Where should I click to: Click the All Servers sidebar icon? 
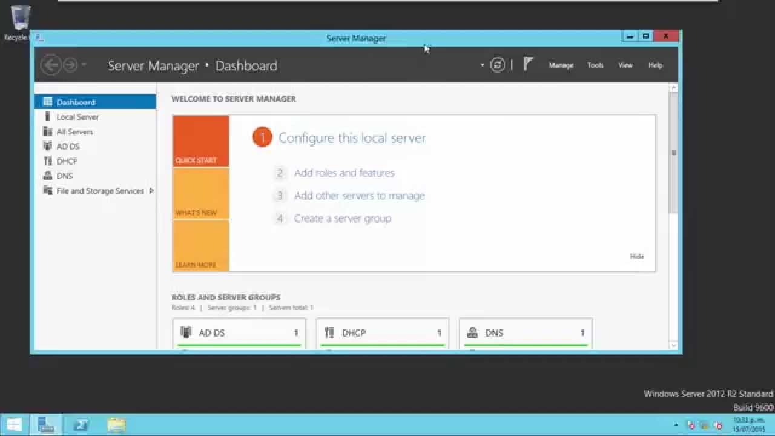point(48,131)
